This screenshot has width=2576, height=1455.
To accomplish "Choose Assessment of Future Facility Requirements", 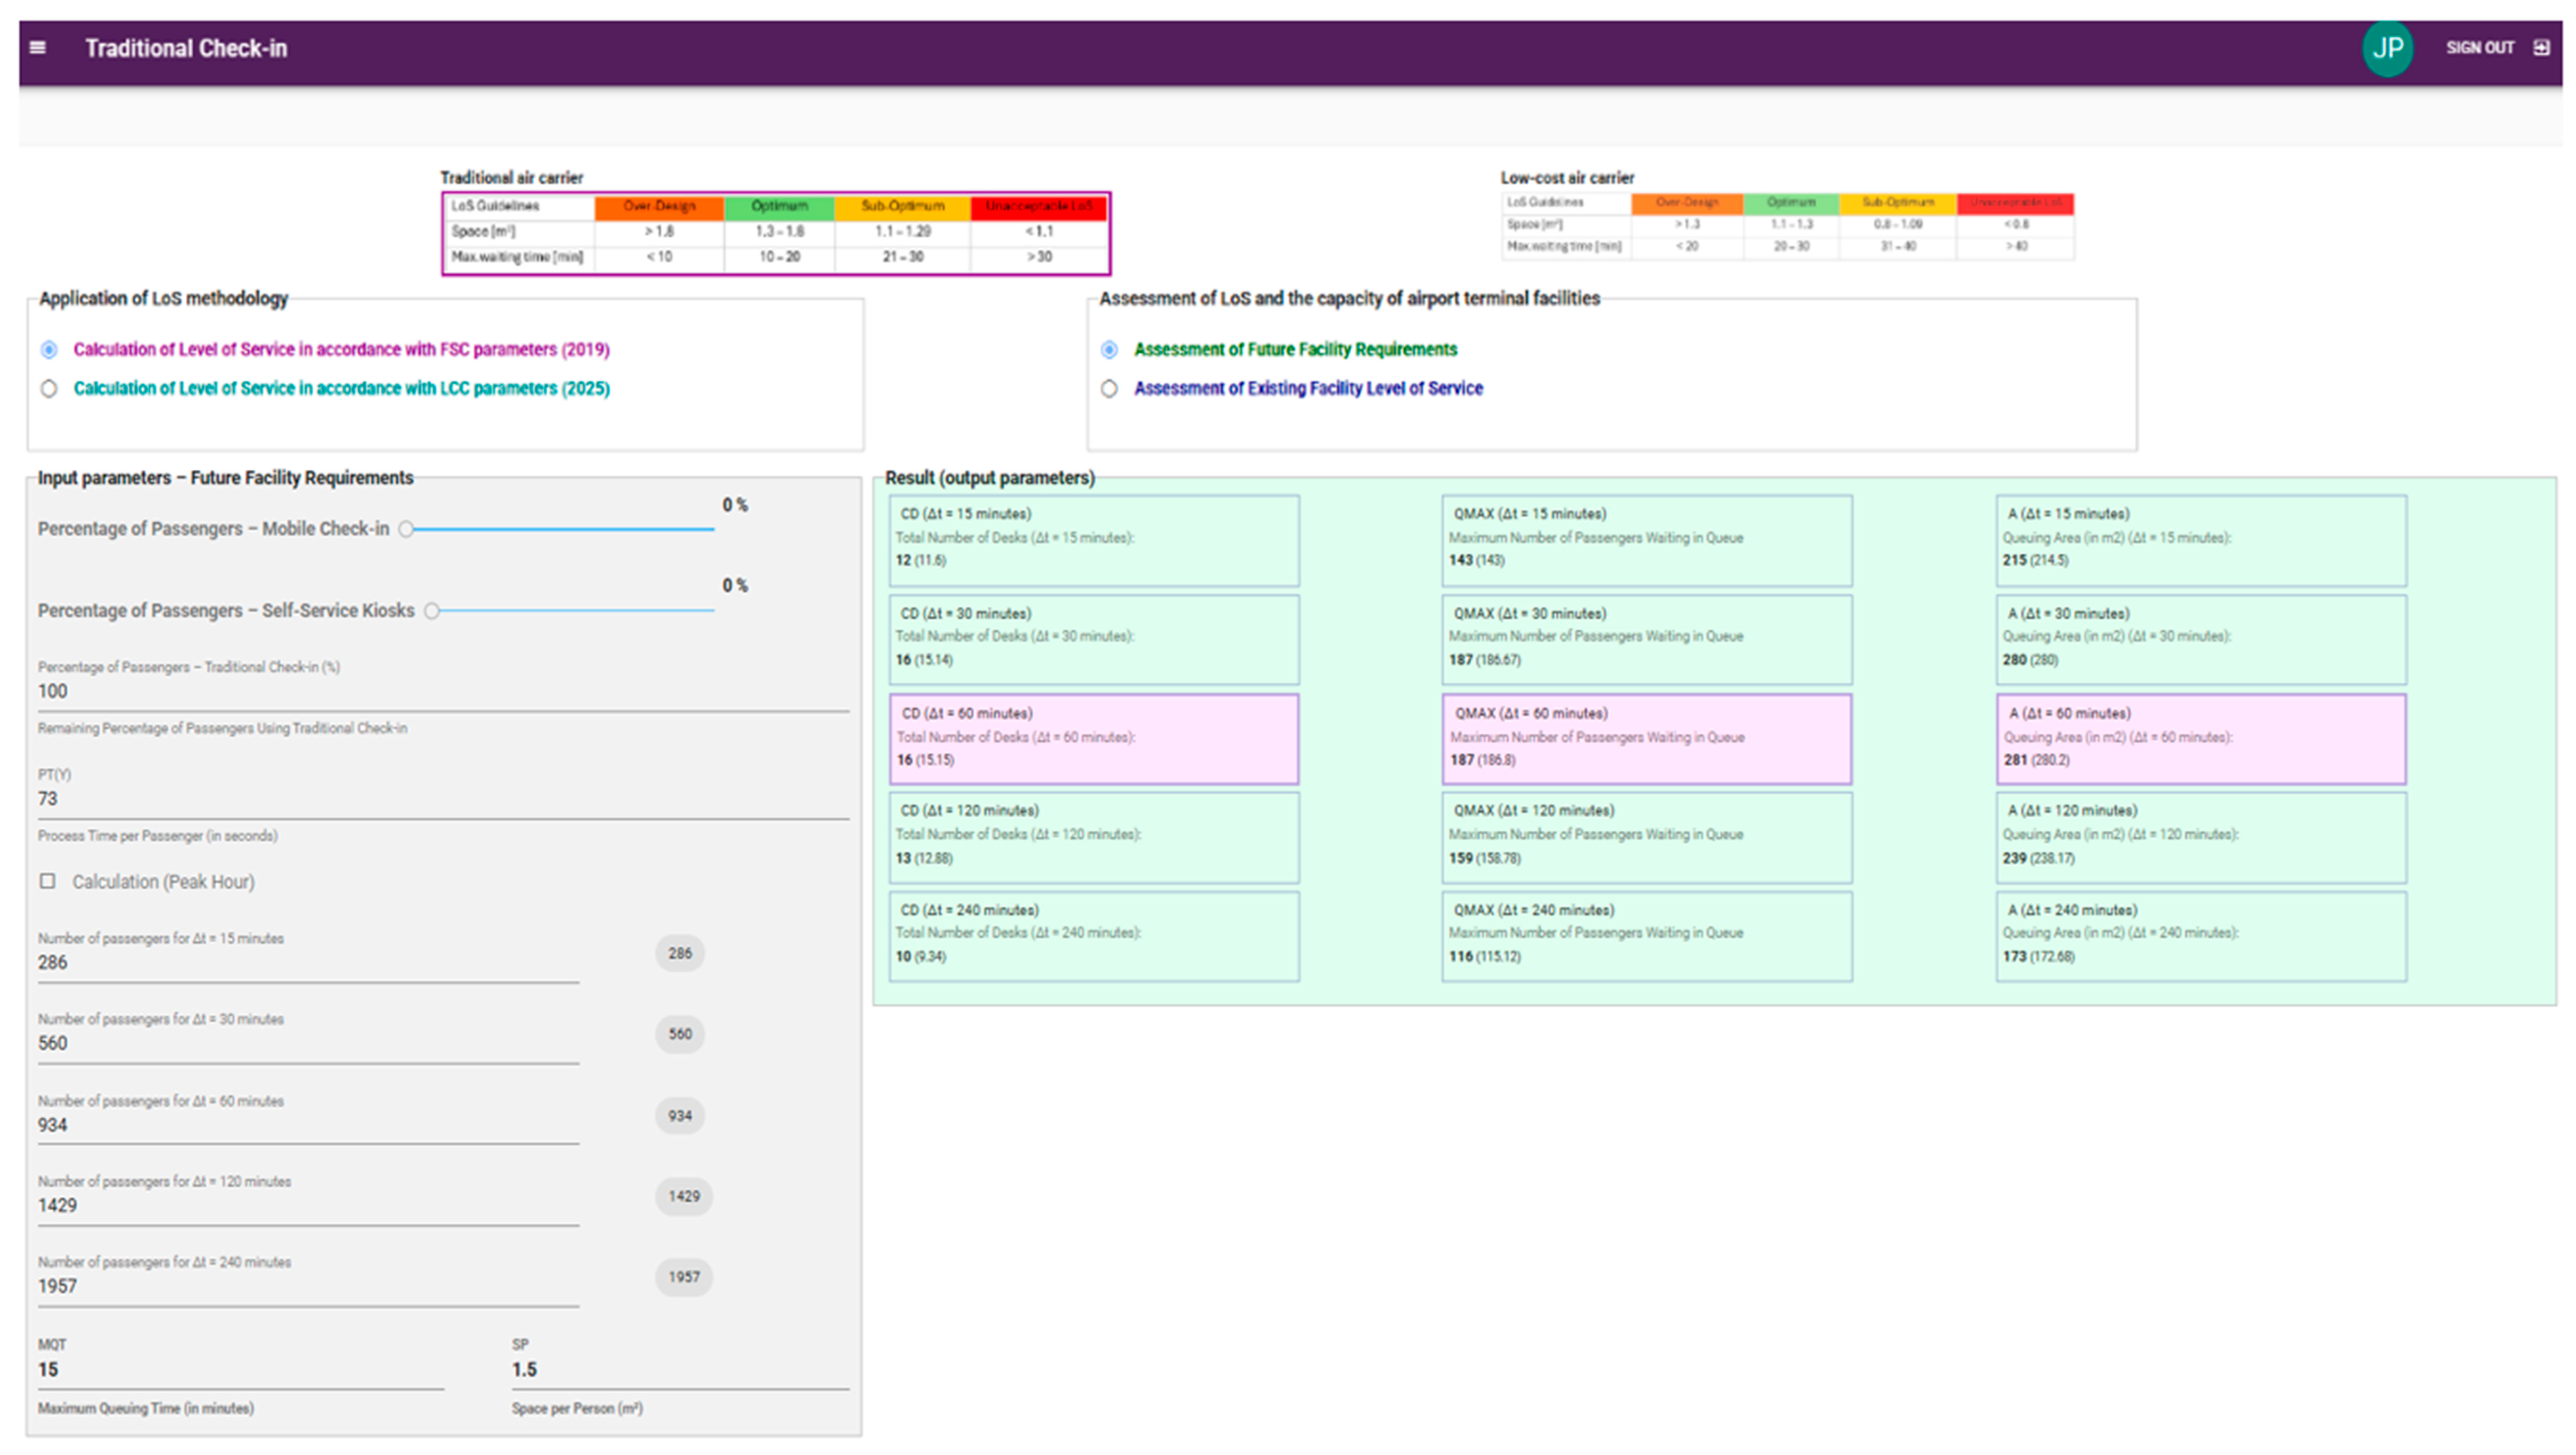I will click(x=1109, y=349).
